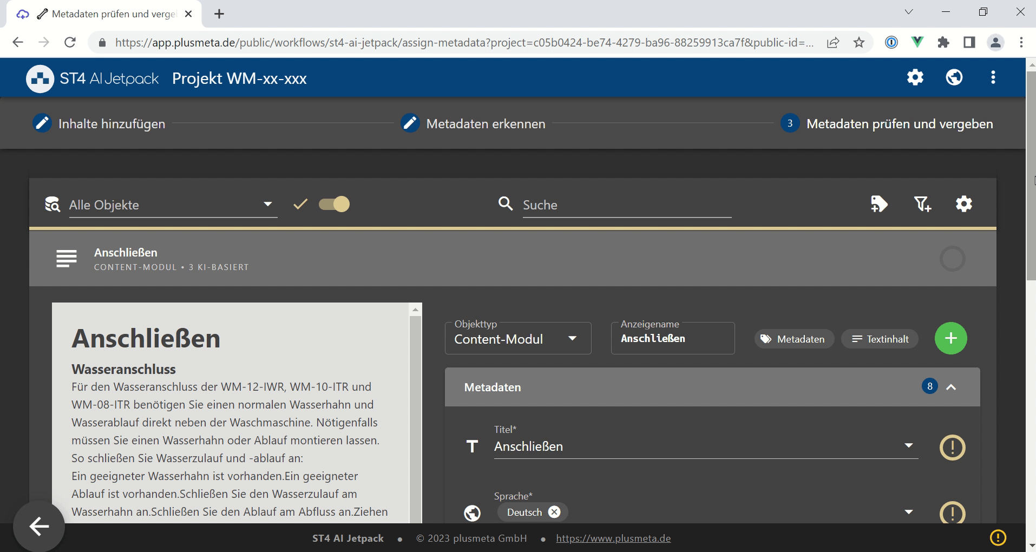Open the Alle Objekte dropdown
The width and height of the screenshot is (1036, 552).
(173, 205)
